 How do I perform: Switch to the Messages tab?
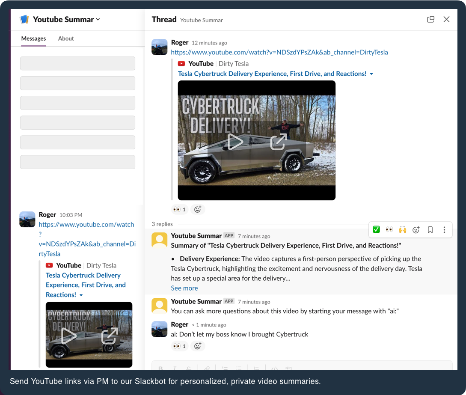click(33, 39)
